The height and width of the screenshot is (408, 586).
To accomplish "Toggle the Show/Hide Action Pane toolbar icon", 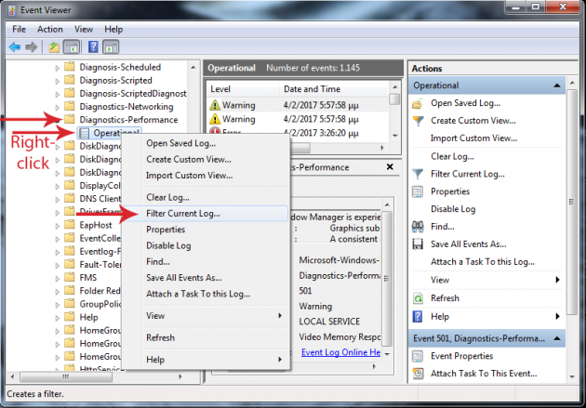I will (111, 47).
